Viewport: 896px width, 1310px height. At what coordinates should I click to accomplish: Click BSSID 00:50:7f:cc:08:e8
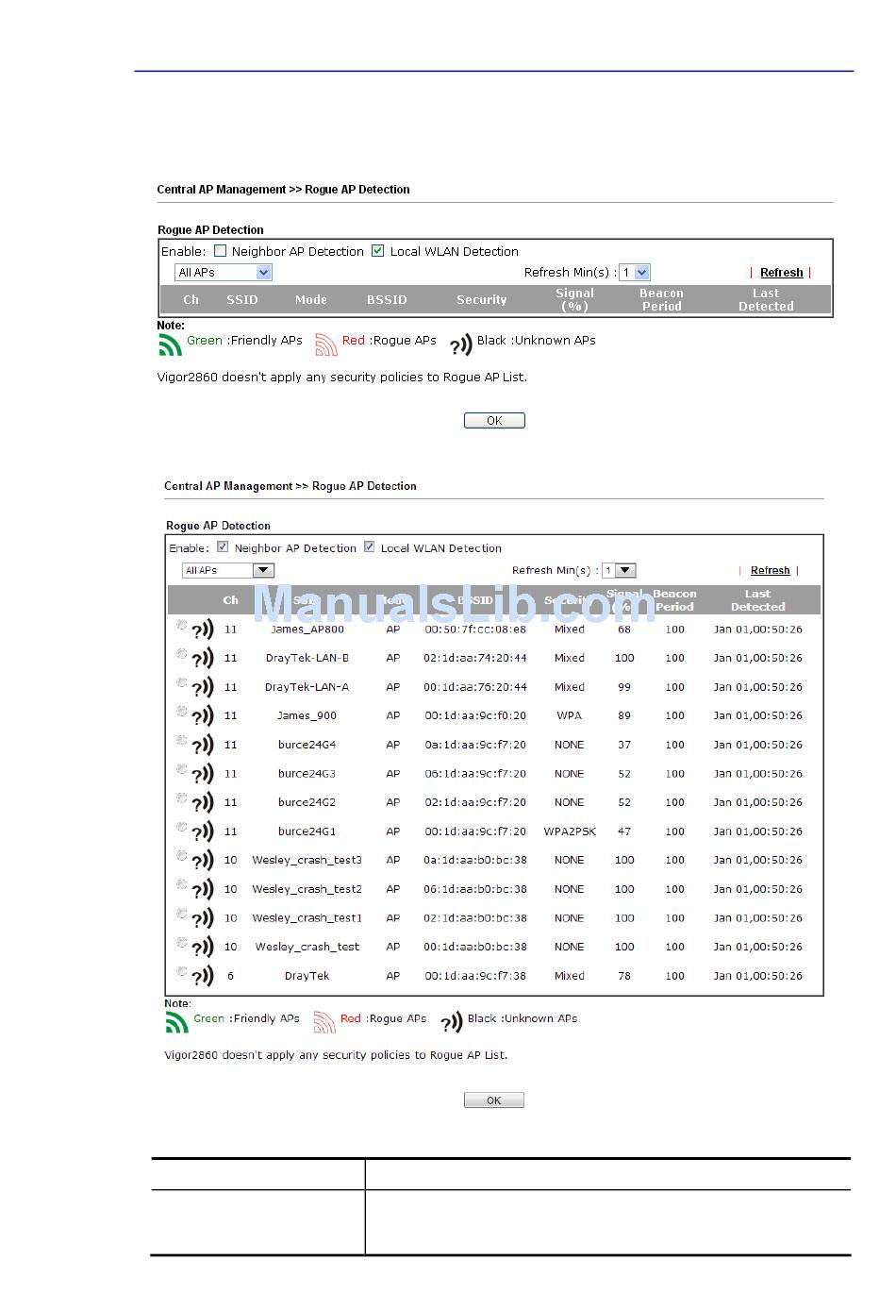(x=475, y=630)
